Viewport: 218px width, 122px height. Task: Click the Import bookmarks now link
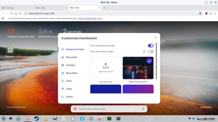tap(90, 18)
